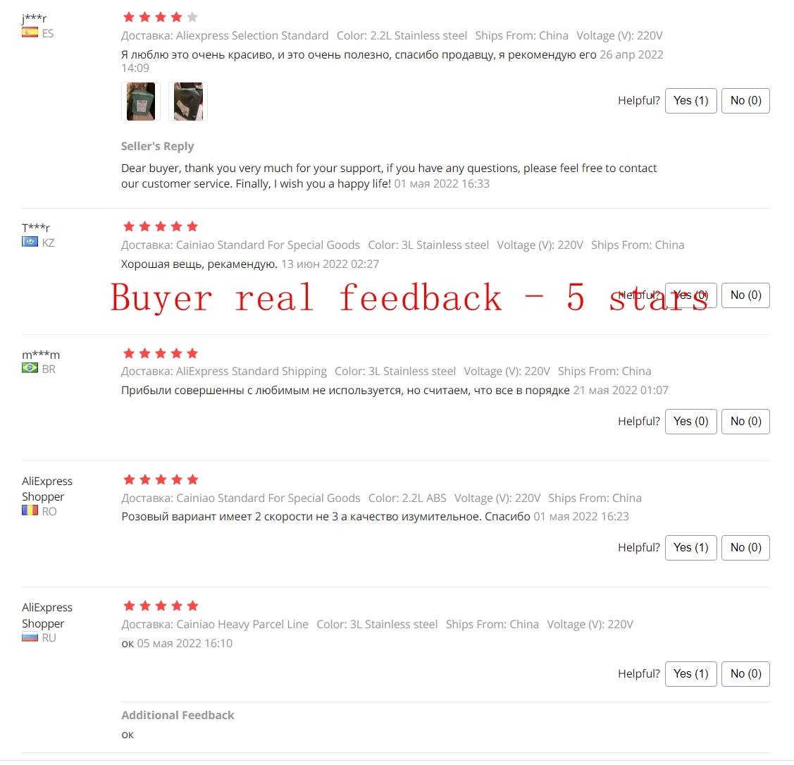Vote No (0) on the RU shopper review
This screenshot has height=765, width=794.
click(745, 674)
